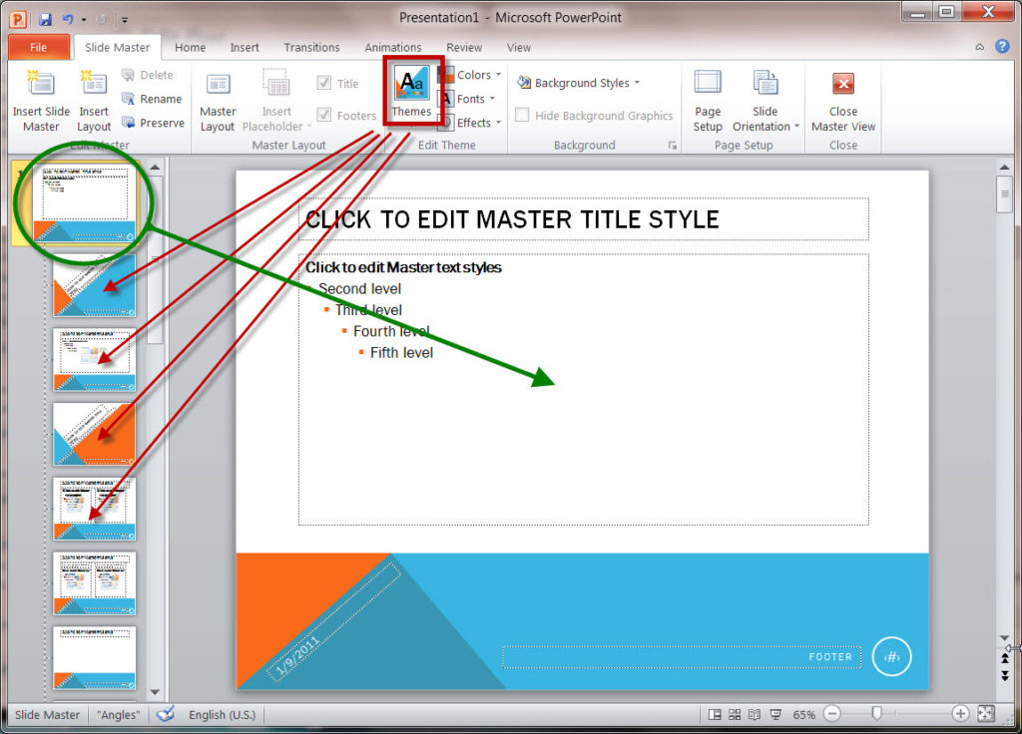This screenshot has width=1022, height=734.
Task: Toggle Hide Background Graphics checkbox
Action: 521,115
